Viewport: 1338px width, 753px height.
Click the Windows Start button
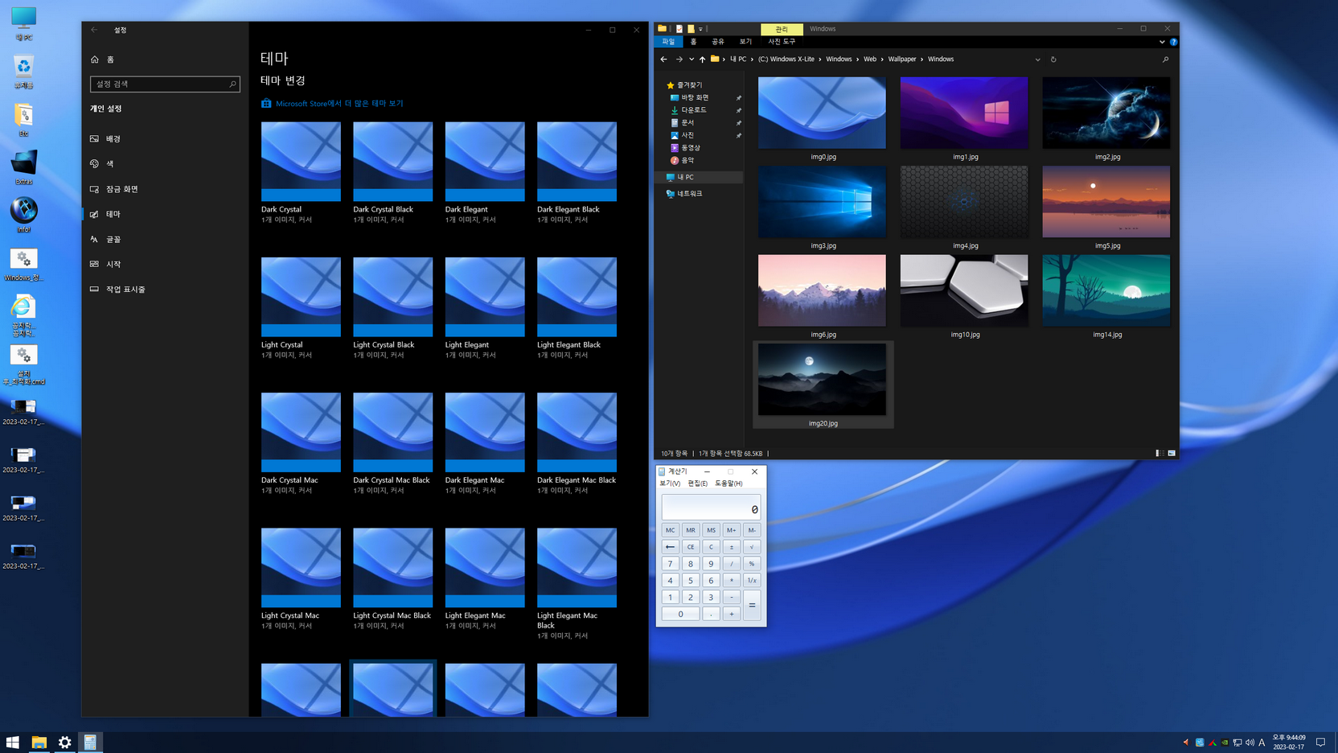[13, 743]
